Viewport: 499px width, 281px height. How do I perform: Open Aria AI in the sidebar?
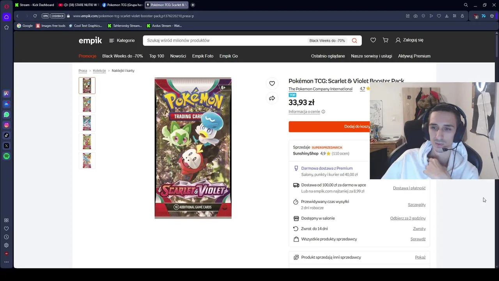click(x=6, y=94)
